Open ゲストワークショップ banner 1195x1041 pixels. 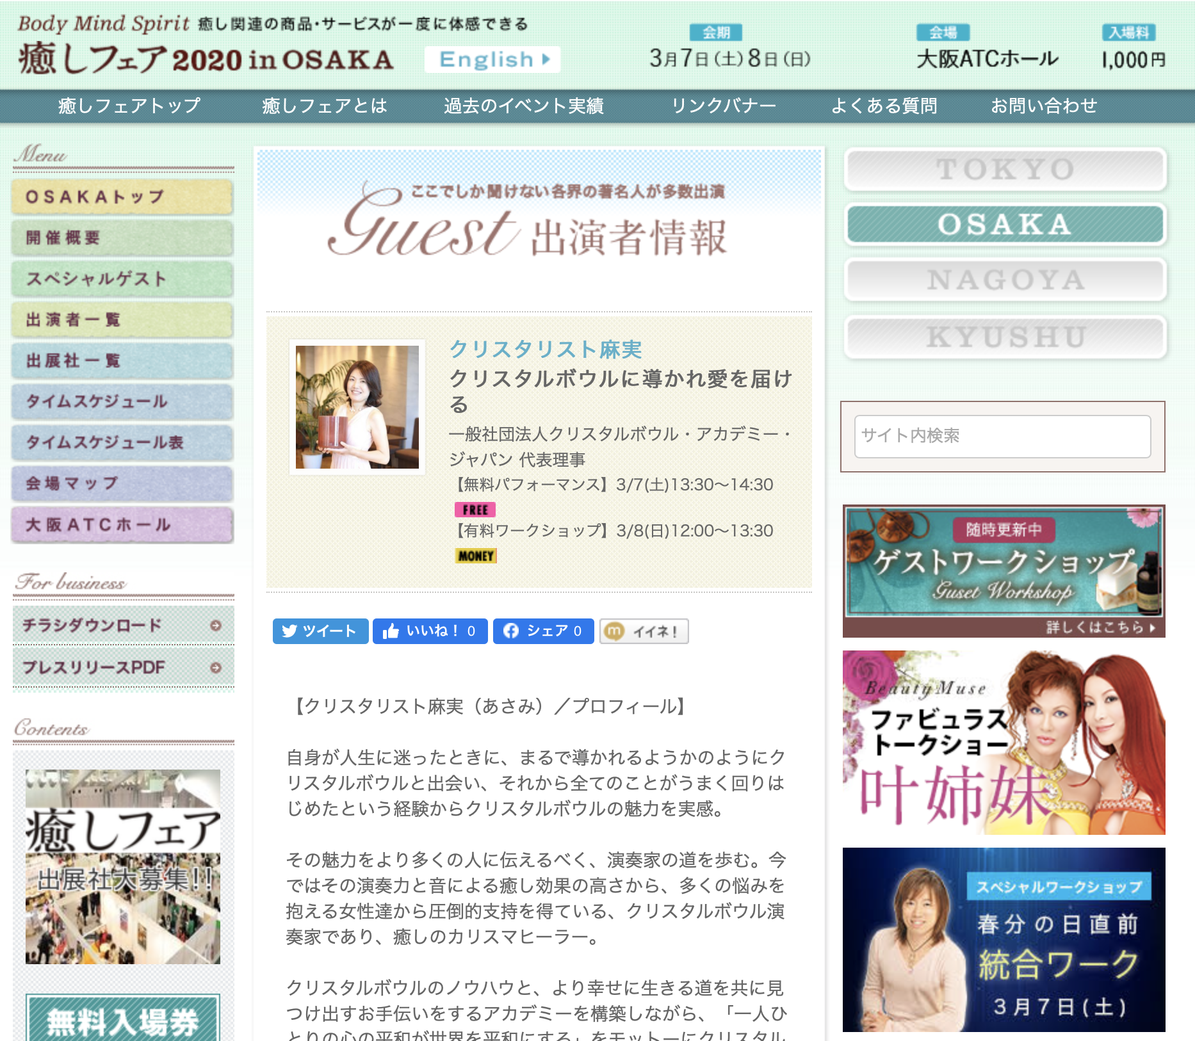1004,571
